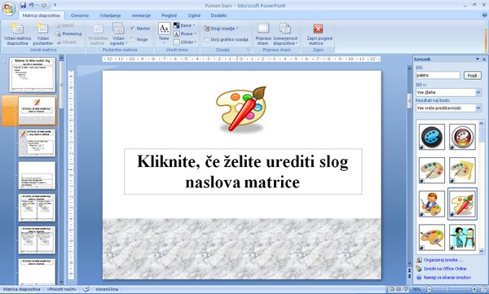Insert the red glossy round palette clip art
The width and height of the screenshot is (489, 294).
462,137
